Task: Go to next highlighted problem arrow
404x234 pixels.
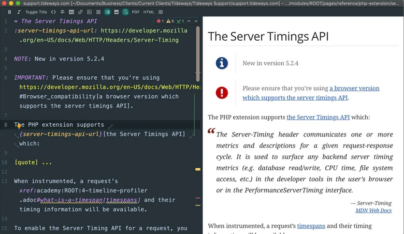Action: click(x=196, y=21)
